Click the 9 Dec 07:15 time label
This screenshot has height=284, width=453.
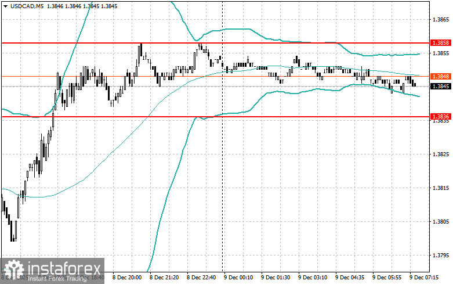(x=424, y=278)
